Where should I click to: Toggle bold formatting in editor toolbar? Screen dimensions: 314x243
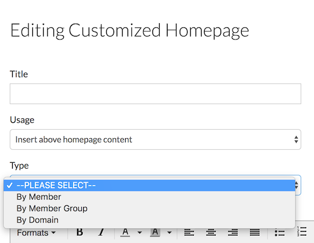click(80, 232)
